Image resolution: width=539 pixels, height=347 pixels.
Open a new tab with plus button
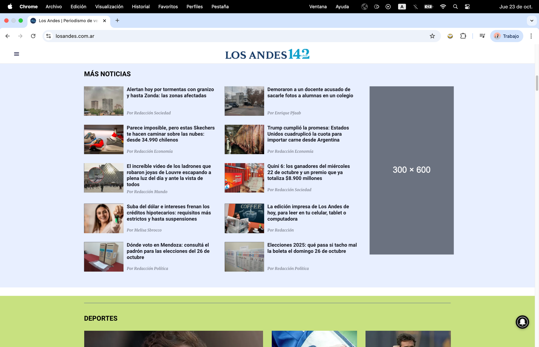[117, 20]
